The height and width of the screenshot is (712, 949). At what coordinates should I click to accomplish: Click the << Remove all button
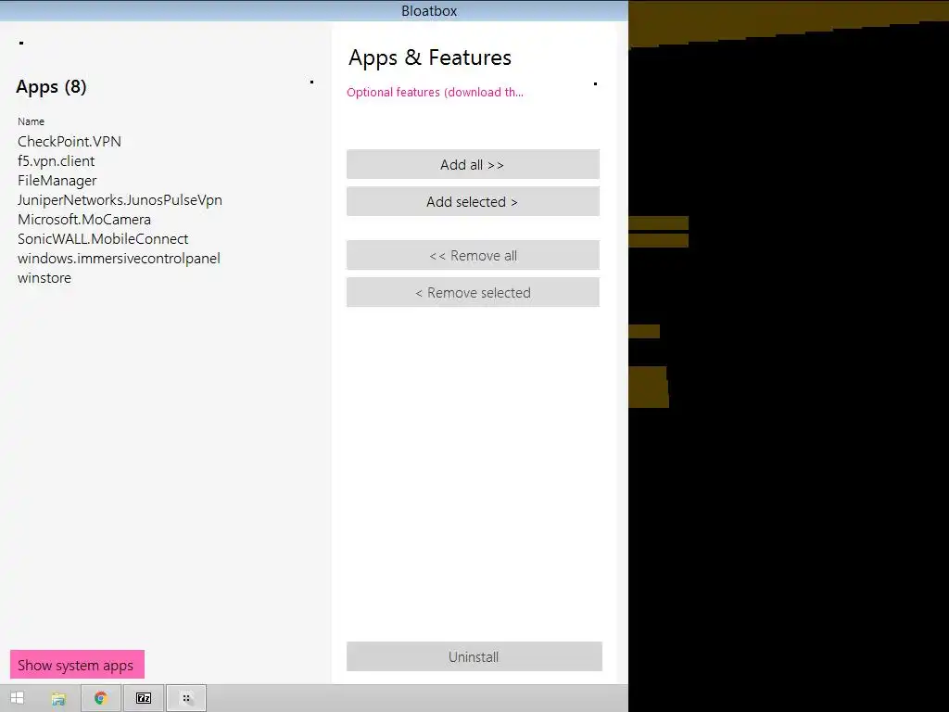pyautogui.click(x=473, y=255)
